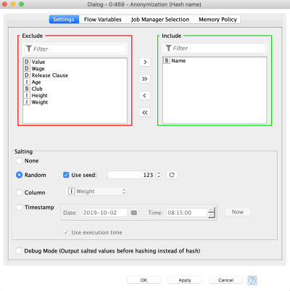Image resolution: width=290 pixels, height=291 pixels.
Task: Enable Debug Mode checkbox
Action: click(x=19, y=250)
